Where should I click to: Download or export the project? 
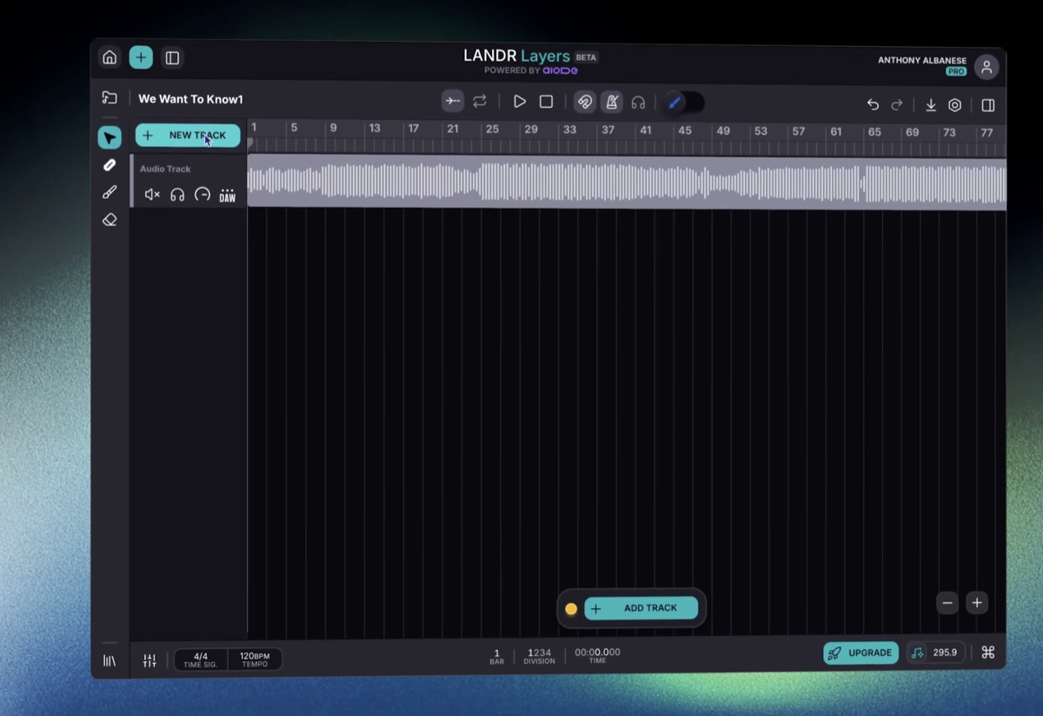pyautogui.click(x=931, y=105)
